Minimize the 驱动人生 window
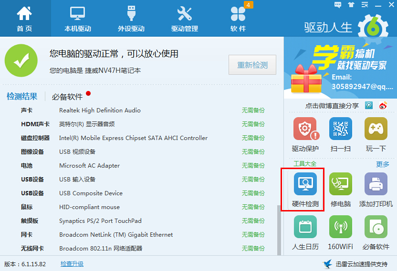Screen dimensions: 397x271 click(x=378, y=5)
